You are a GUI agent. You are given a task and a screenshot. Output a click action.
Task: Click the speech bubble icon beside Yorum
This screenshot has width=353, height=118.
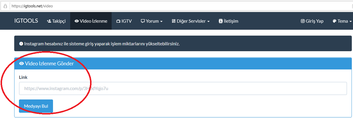click(x=142, y=21)
